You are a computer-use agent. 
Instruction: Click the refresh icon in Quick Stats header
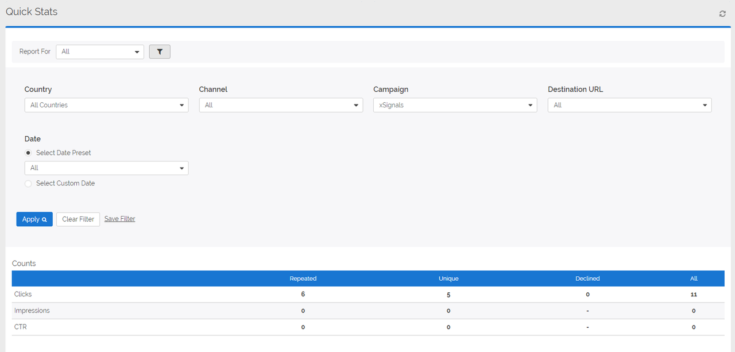722,14
